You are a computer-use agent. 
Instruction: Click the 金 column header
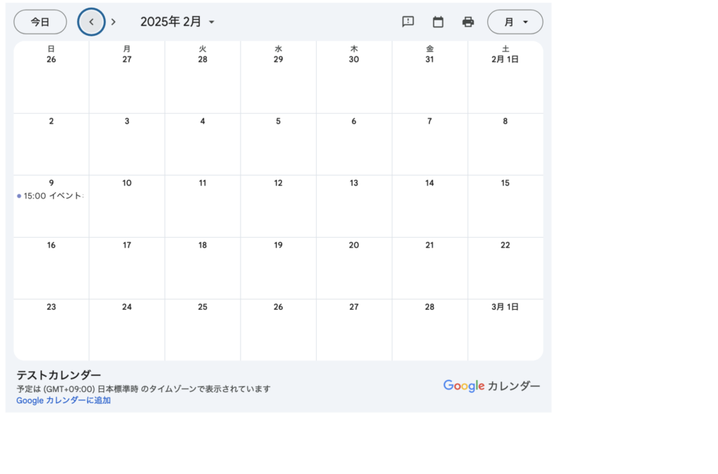coord(430,48)
